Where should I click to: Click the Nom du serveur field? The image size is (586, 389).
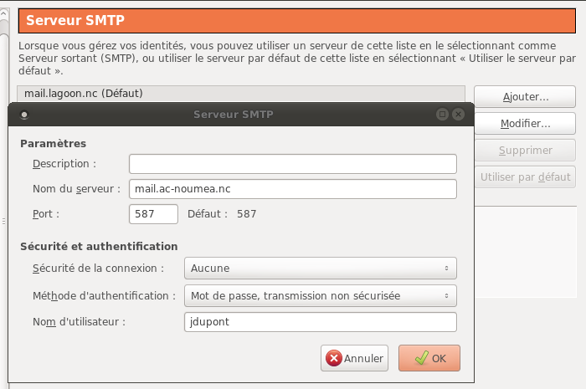pyautogui.click(x=292, y=189)
